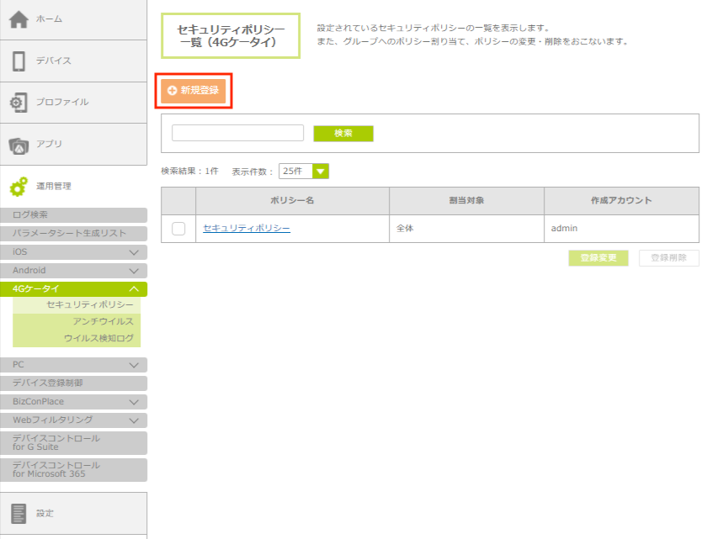The image size is (707, 539).
Task: Focus the policy search text field
Action: pos(237,133)
